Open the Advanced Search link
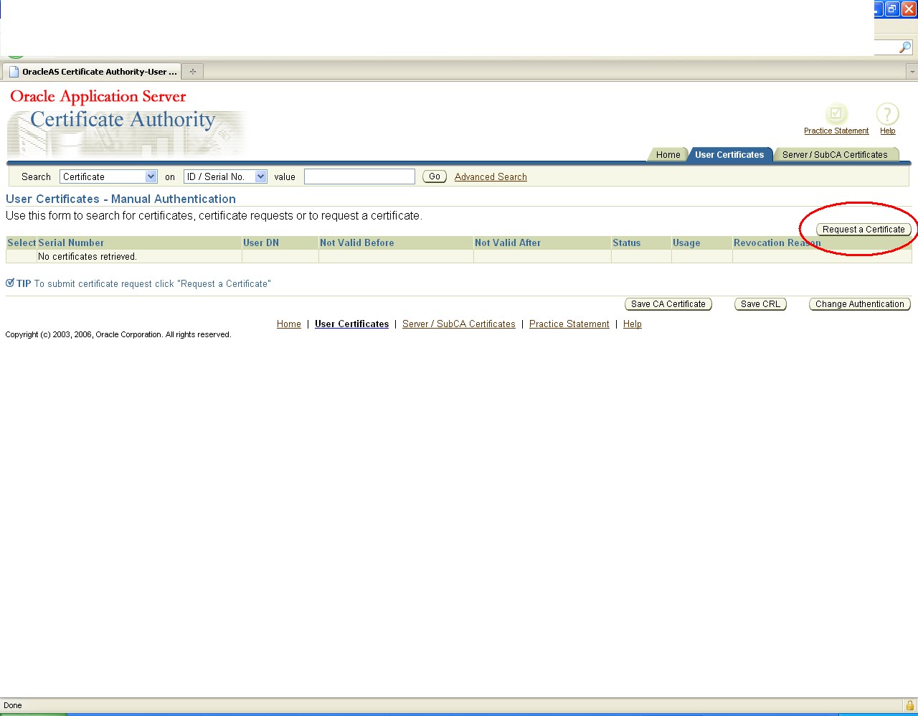918x716 pixels. 491,176
